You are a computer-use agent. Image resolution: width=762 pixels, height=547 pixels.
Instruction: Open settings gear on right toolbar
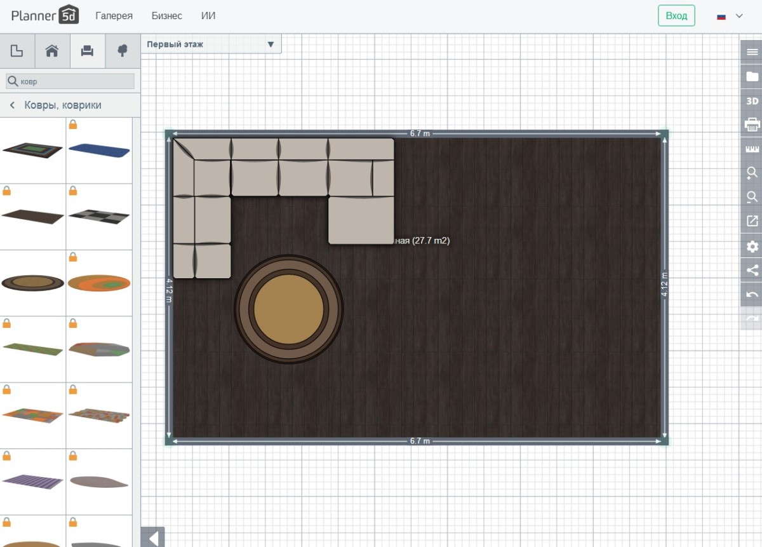coord(752,246)
